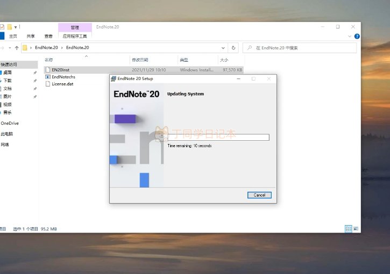390x274 pixels.
Task: Sort files by 修改日期 column header
Action: (139, 60)
